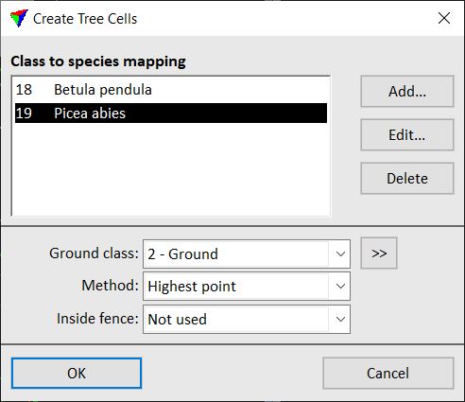Click Edit... to modify the selected mapping
Viewport: 465px width, 402px height.
[x=407, y=135]
